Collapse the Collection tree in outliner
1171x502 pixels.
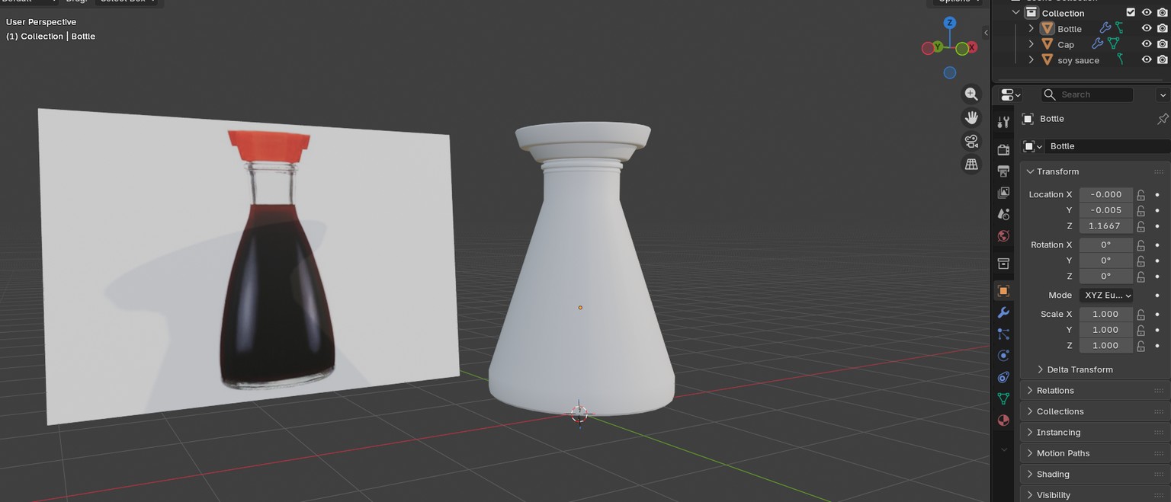(x=1016, y=12)
